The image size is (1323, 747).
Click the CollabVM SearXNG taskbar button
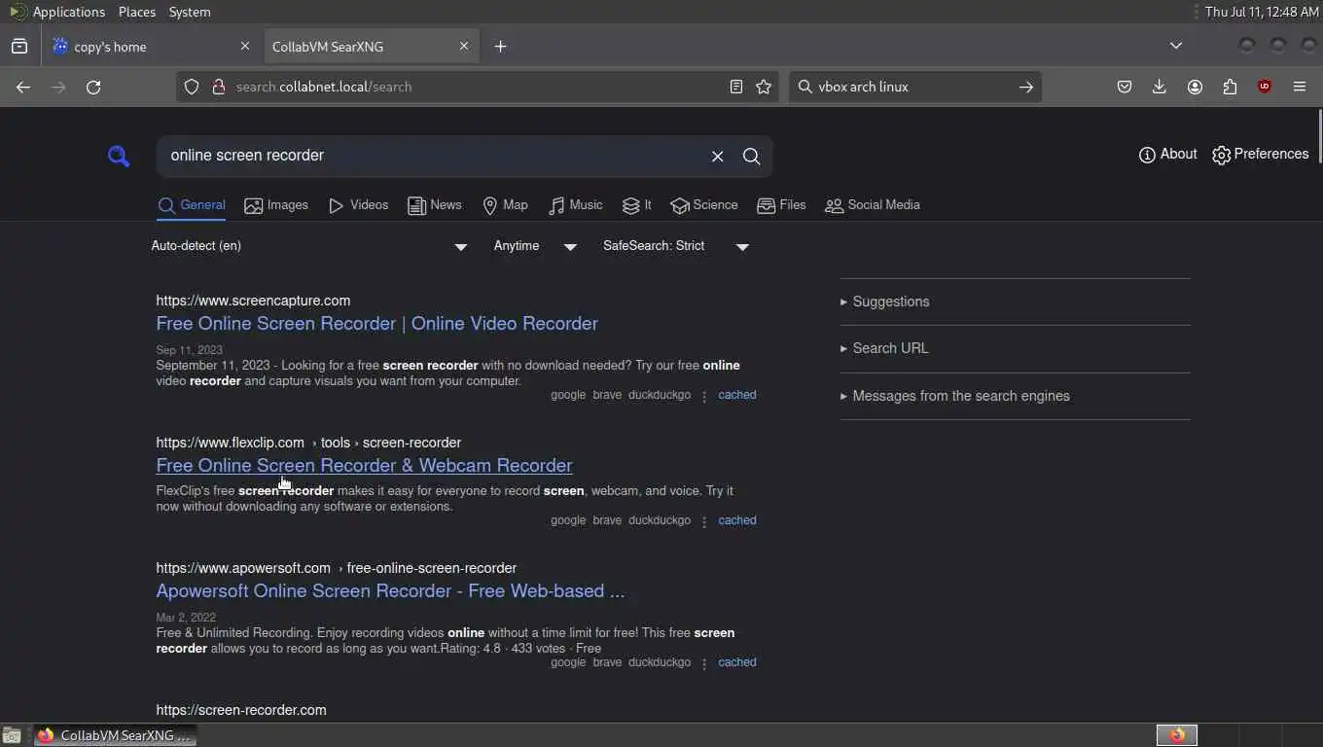coord(115,735)
